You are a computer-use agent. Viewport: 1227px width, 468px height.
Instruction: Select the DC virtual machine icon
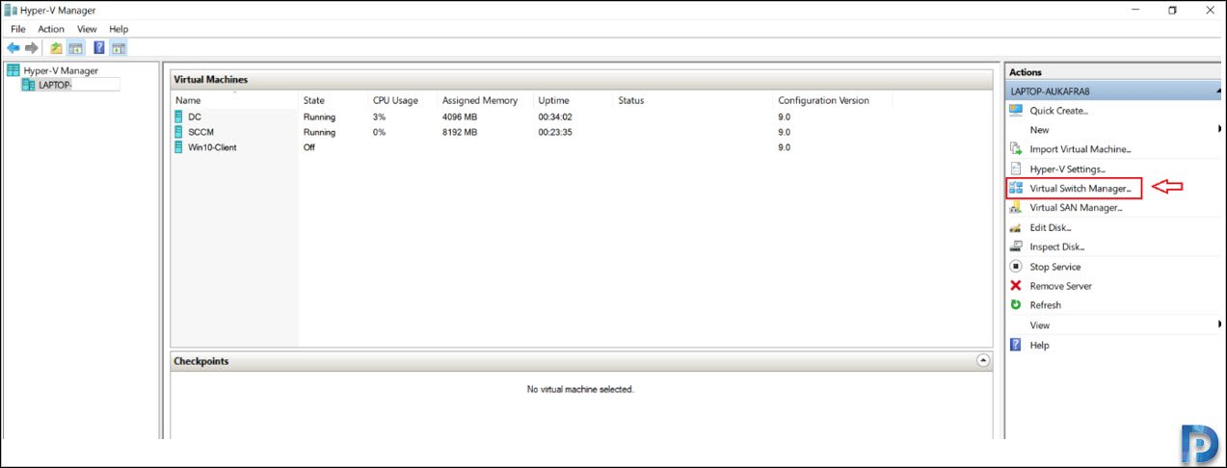point(178,117)
